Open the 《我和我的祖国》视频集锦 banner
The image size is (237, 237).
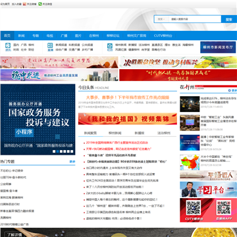[128, 119]
